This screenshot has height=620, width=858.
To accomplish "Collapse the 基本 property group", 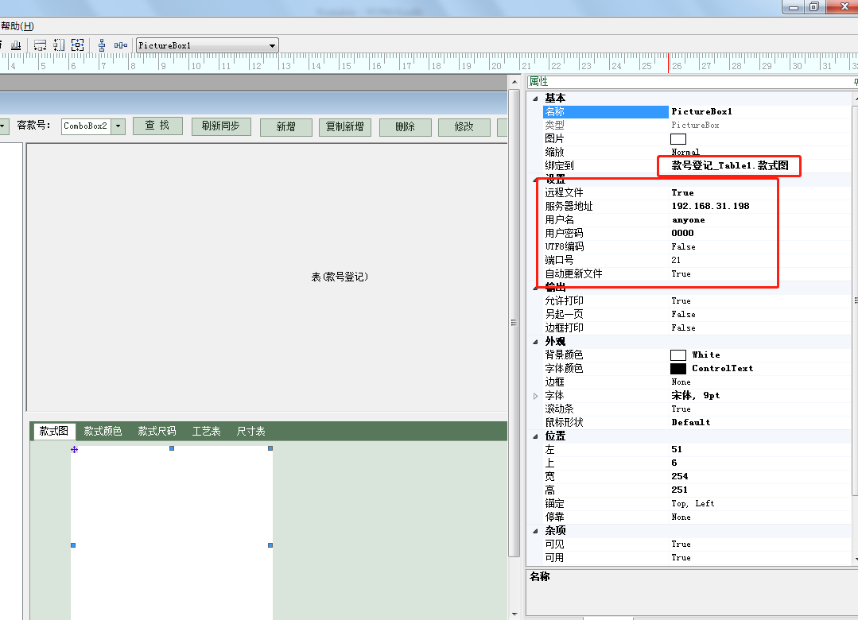I will (x=535, y=99).
